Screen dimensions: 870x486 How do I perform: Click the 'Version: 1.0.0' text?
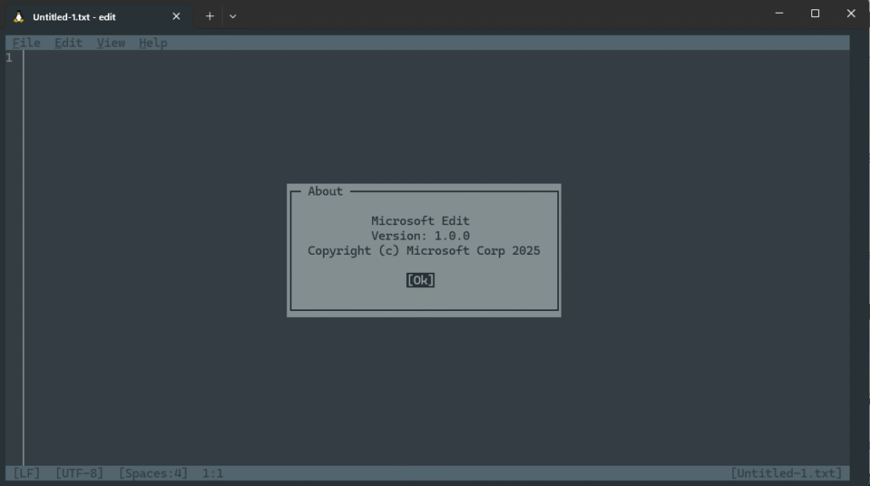tap(420, 236)
